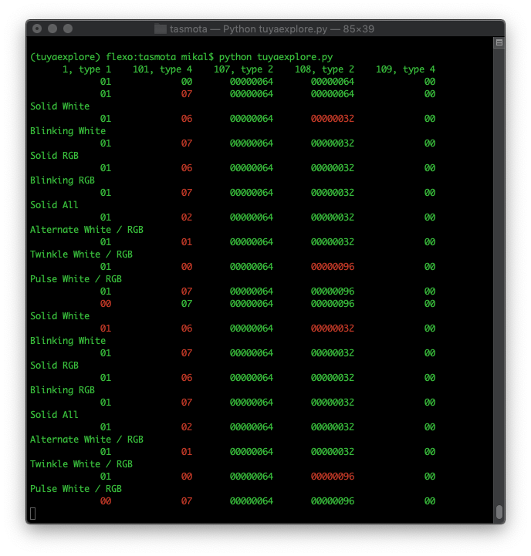Image resolution: width=531 pixels, height=556 pixels.
Task: Click the terminal cursor block on the last line
Action: click(33, 514)
